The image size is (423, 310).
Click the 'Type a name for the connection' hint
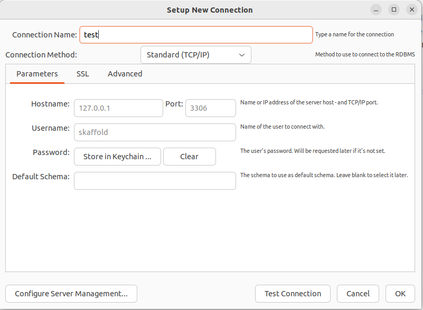354,34
